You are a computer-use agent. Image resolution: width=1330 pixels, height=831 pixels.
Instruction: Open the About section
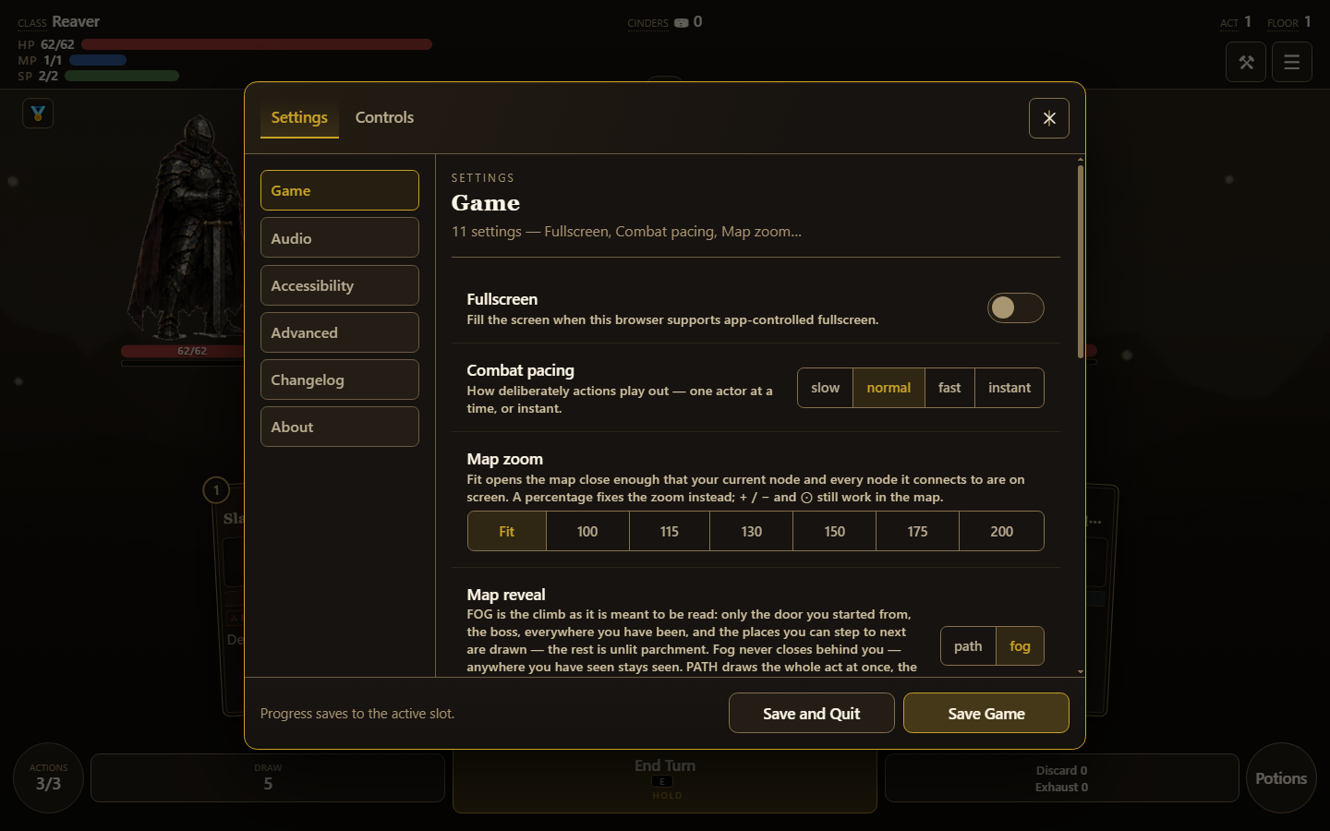[340, 427]
